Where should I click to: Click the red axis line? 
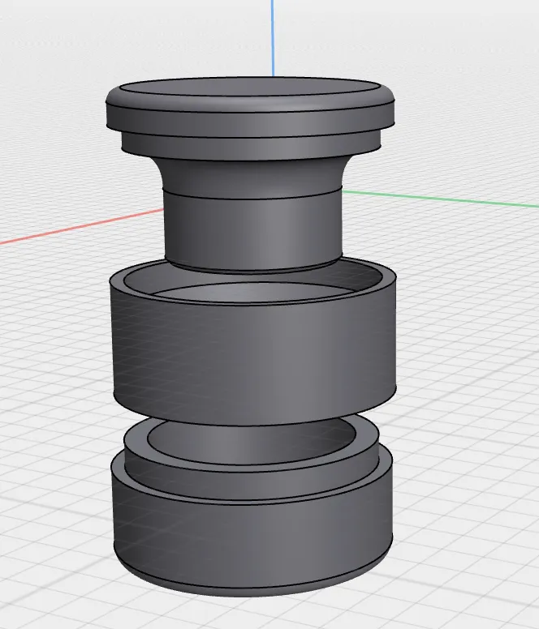point(81,226)
